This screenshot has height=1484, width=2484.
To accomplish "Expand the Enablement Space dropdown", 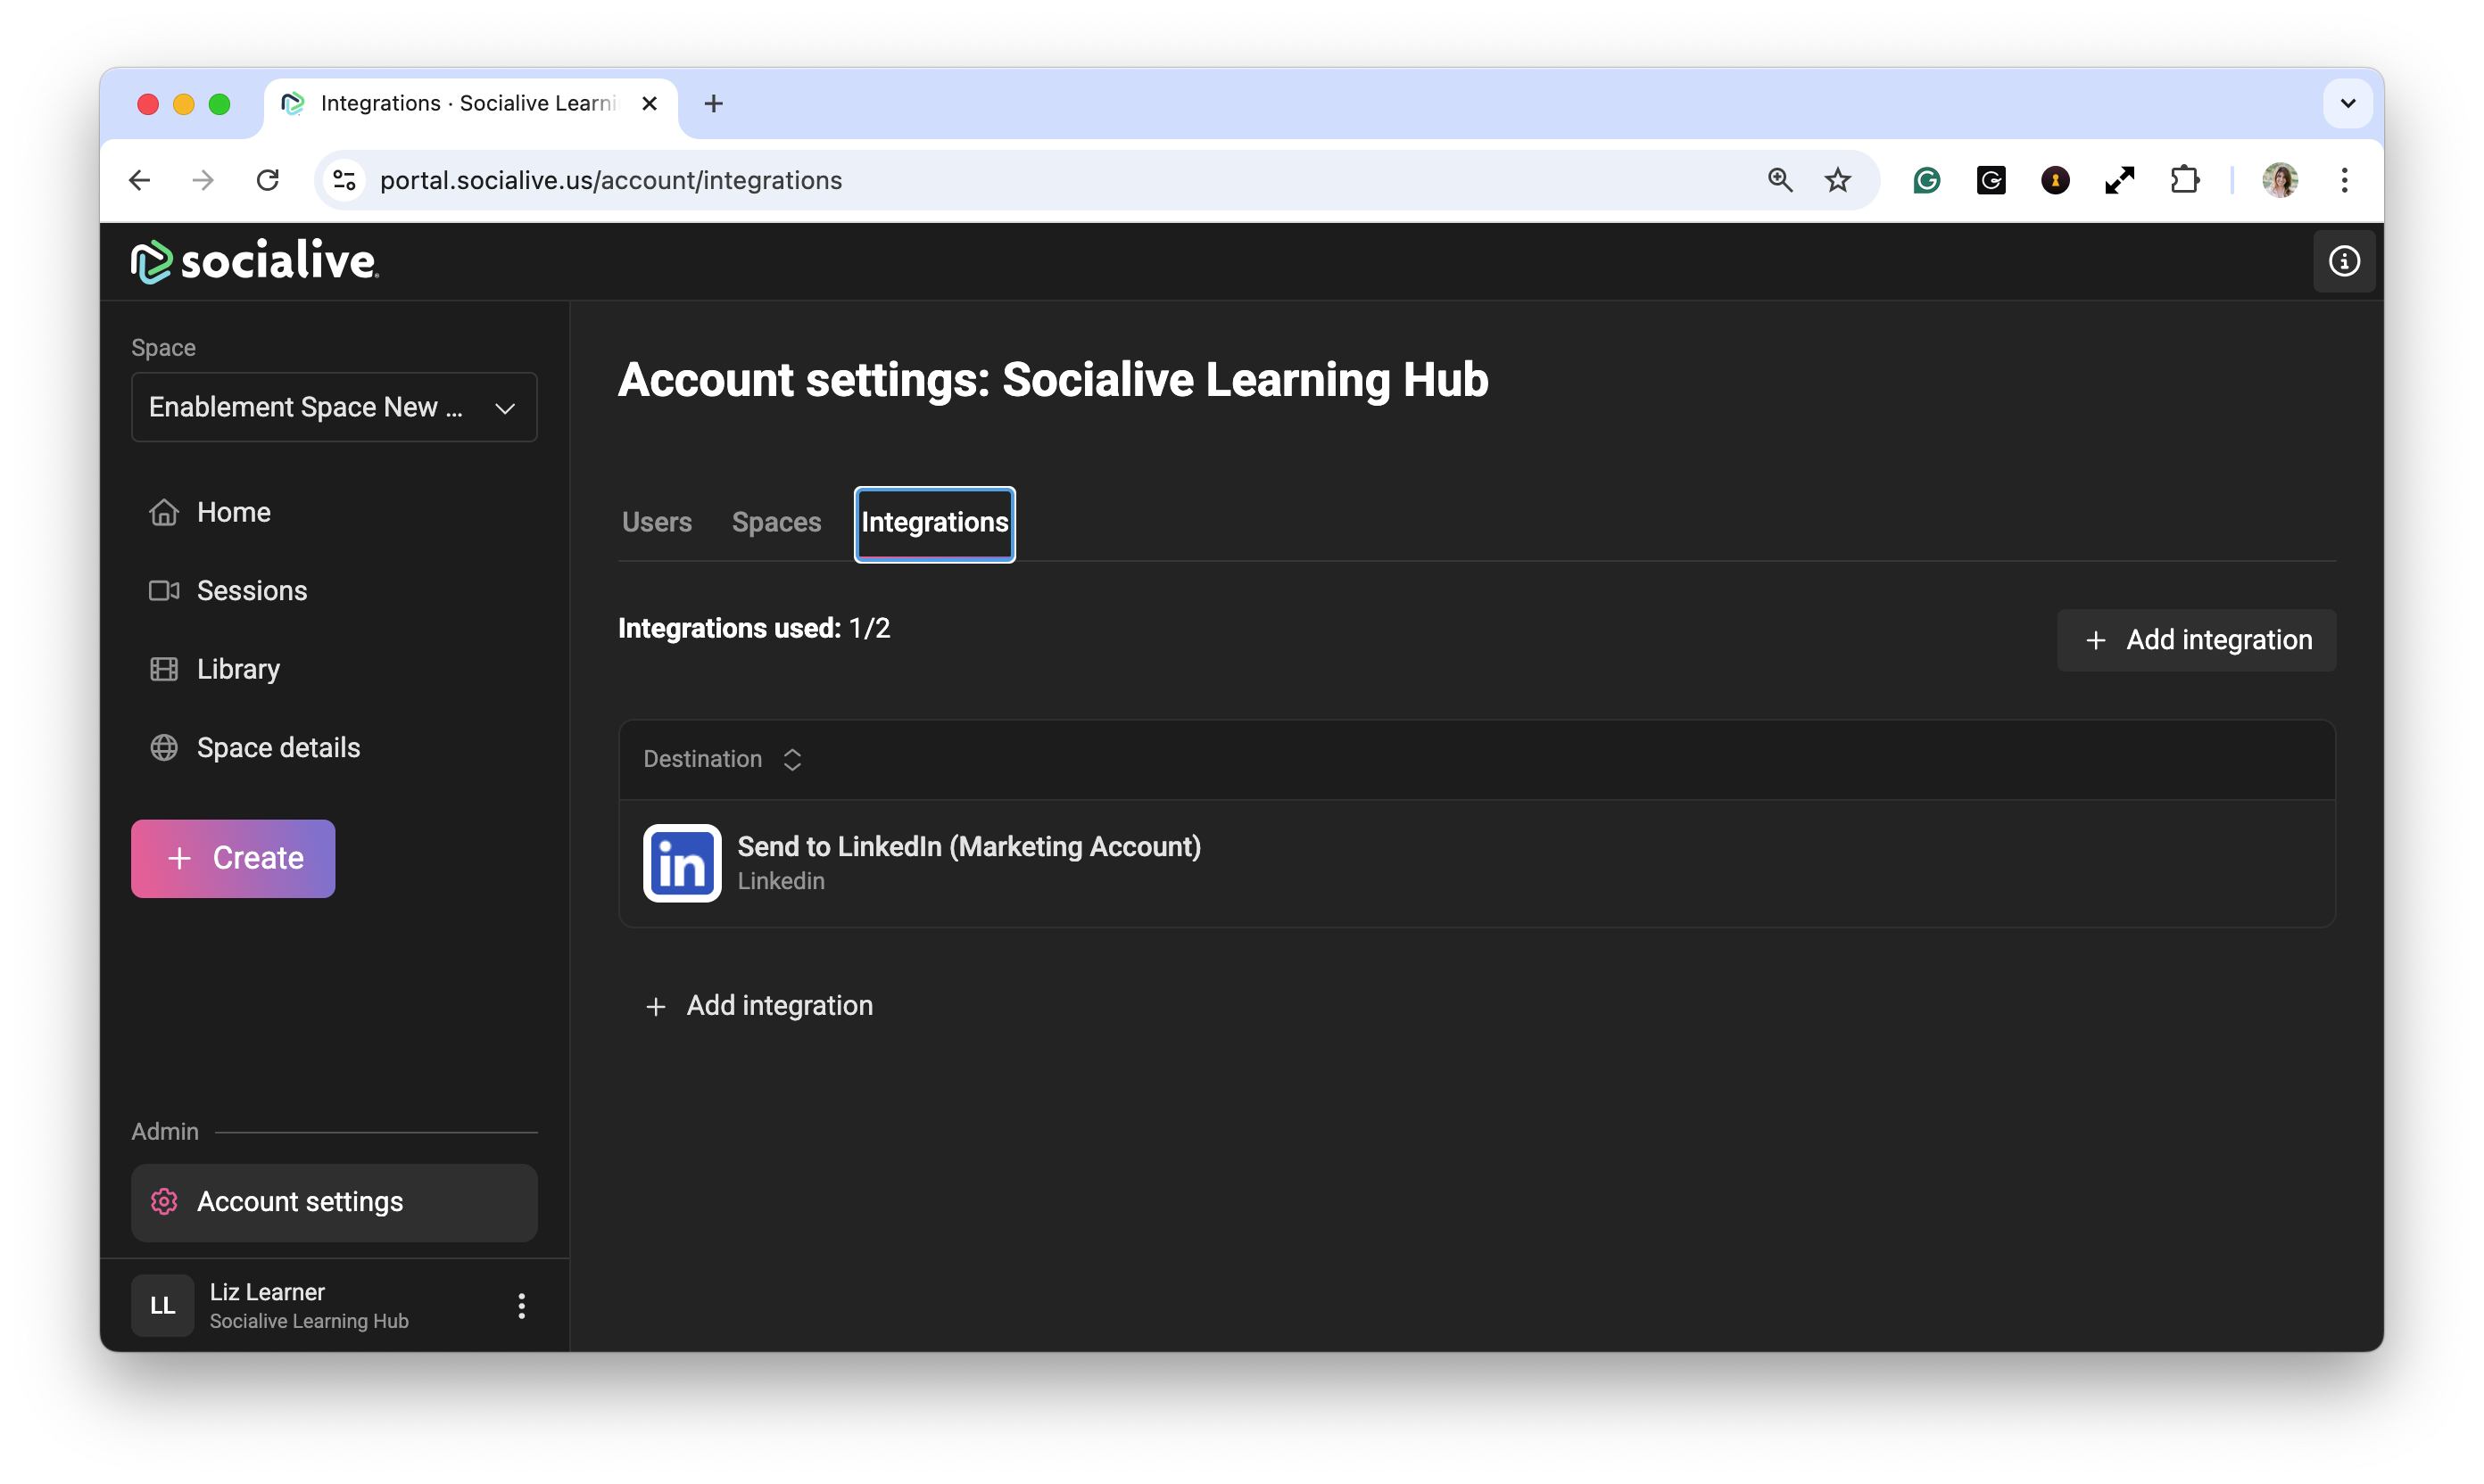I will click(x=334, y=407).
